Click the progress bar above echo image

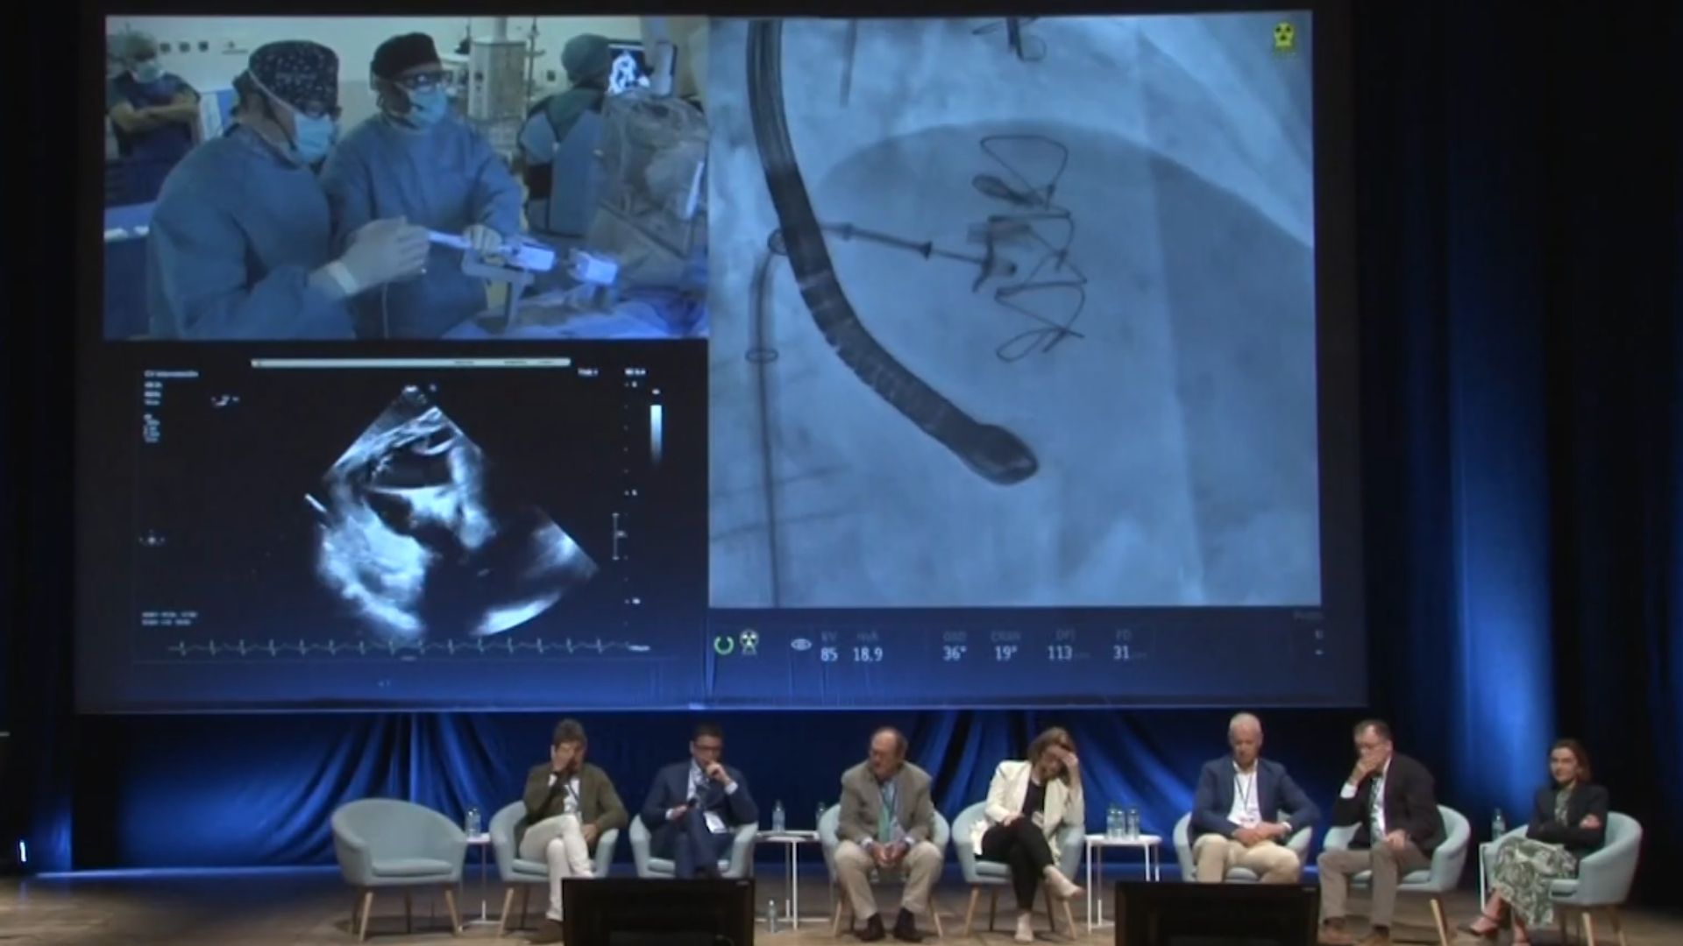click(x=410, y=362)
